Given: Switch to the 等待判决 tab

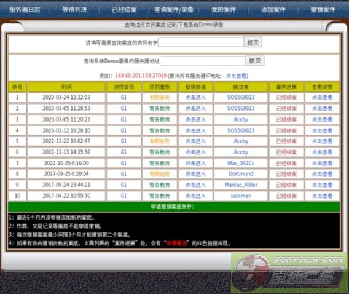Looking at the screenshot, I should pyautogui.click(x=74, y=10).
